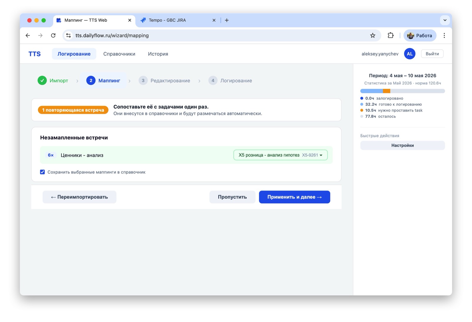The height and width of the screenshot is (322, 472).
Task: Click the monthly hours progress bar
Action: (402, 91)
